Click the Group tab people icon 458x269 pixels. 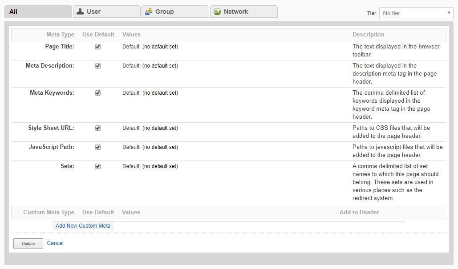tap(149, 12)
